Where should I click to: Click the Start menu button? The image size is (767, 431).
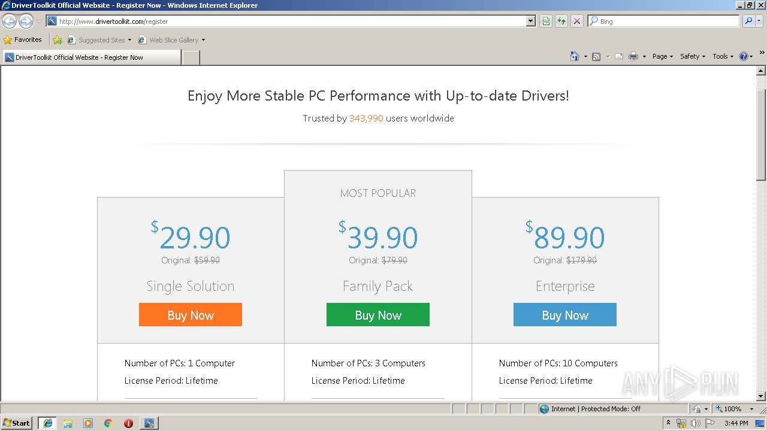point(17,423)
